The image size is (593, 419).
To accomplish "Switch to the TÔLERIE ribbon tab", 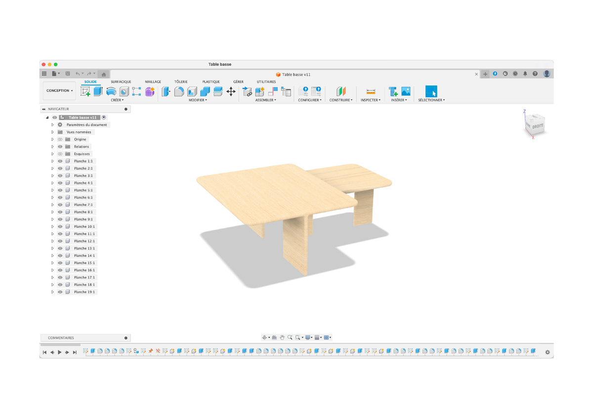I will click(181, 82).
